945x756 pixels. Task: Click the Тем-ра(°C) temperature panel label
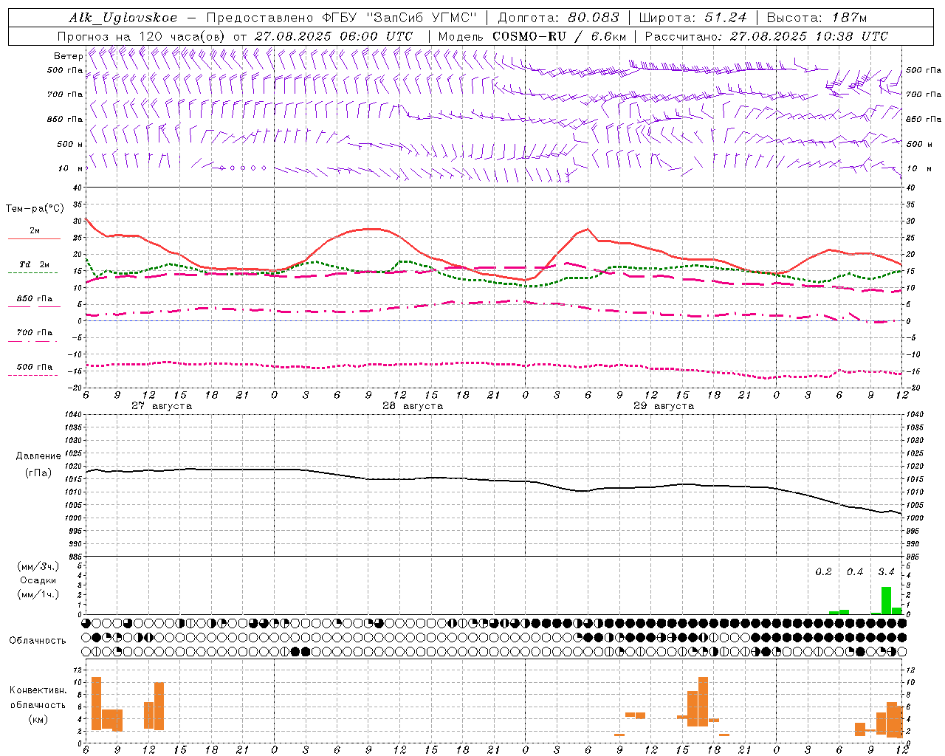coord(35,208)
